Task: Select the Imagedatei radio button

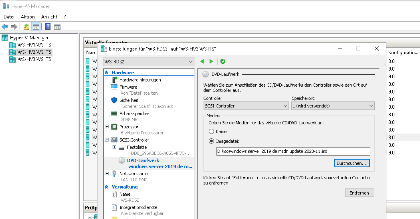Action: pyautogui.click(x=211, y=141)
